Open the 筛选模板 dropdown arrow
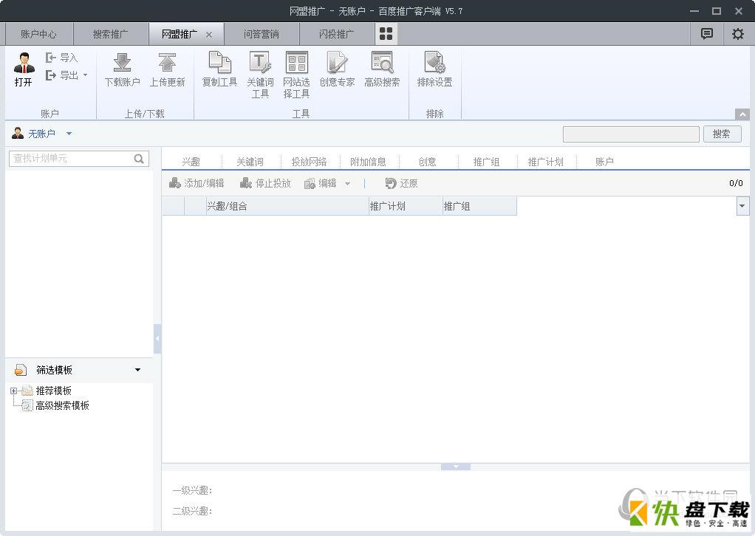The width and height of the screenshot is (755, 536). pyautogui.click(x=137, y=370)
